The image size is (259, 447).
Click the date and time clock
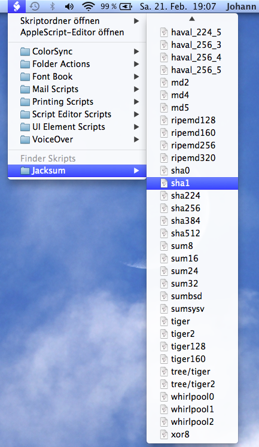click(178, 6)
